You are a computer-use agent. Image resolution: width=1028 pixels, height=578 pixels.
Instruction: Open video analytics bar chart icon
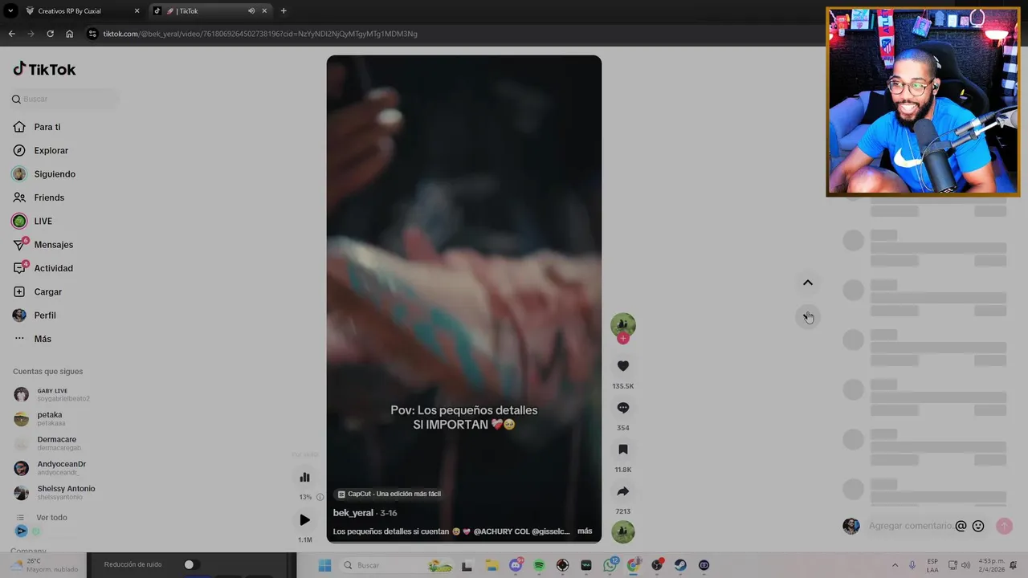304,478
